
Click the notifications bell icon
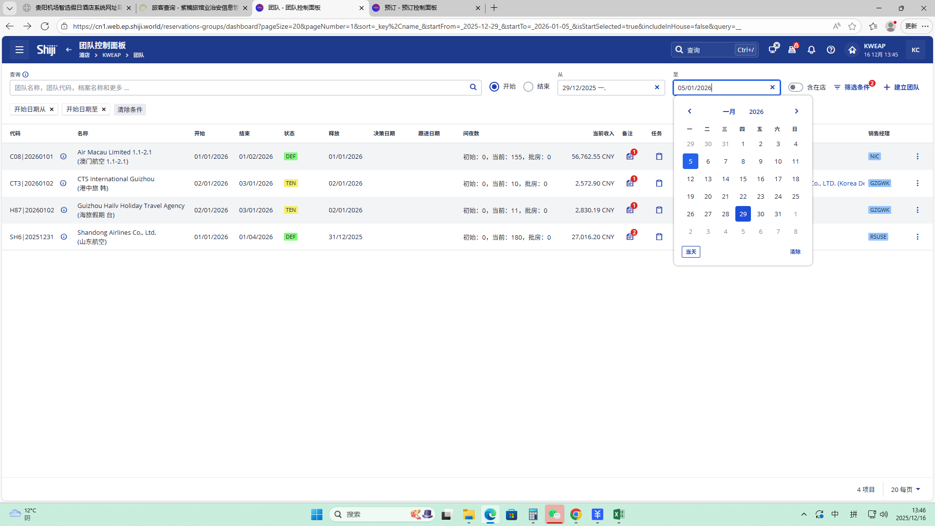tap(811, 50)
